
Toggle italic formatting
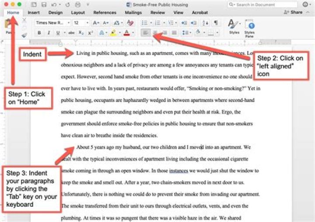click(48, 33)
